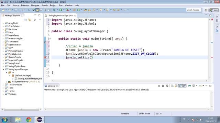Click the New file toolbar icon
The image size is (220, 123).
pyautogui.click(x=3, y=10)
